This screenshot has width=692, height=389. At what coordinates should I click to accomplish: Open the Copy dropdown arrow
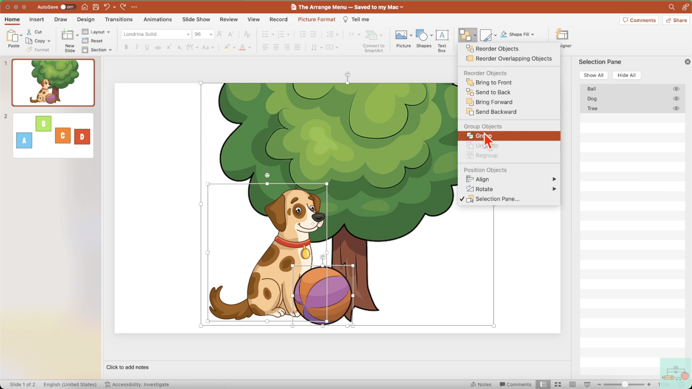(x=49, y=41)
